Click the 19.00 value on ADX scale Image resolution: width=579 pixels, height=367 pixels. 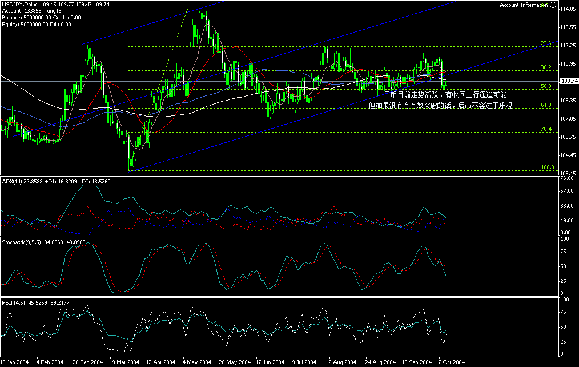tap(567, 220)
